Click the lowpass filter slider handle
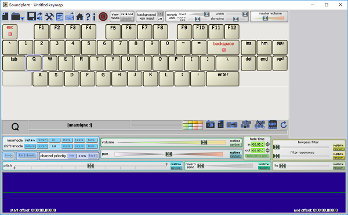This screenshot has height=215, width=348. [x=276, y=147]
